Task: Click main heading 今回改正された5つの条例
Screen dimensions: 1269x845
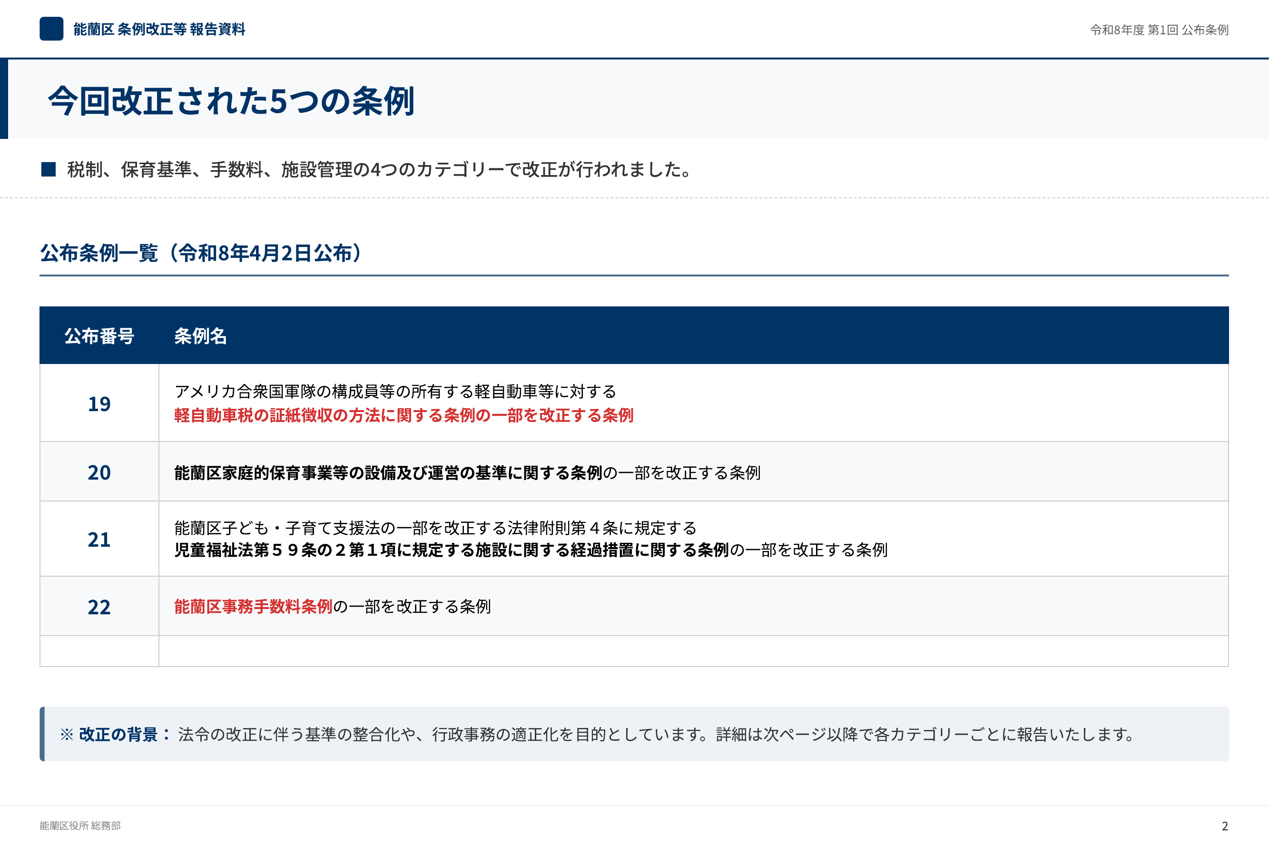Action: tap(231, 101)
